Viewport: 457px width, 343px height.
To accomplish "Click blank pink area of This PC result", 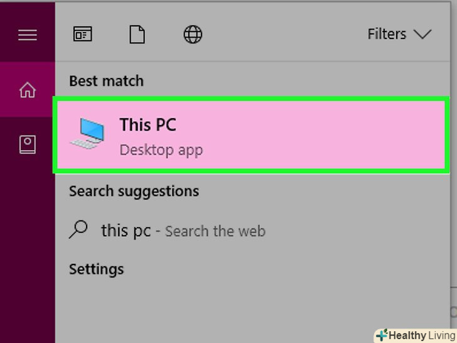I will coord(326,135).
